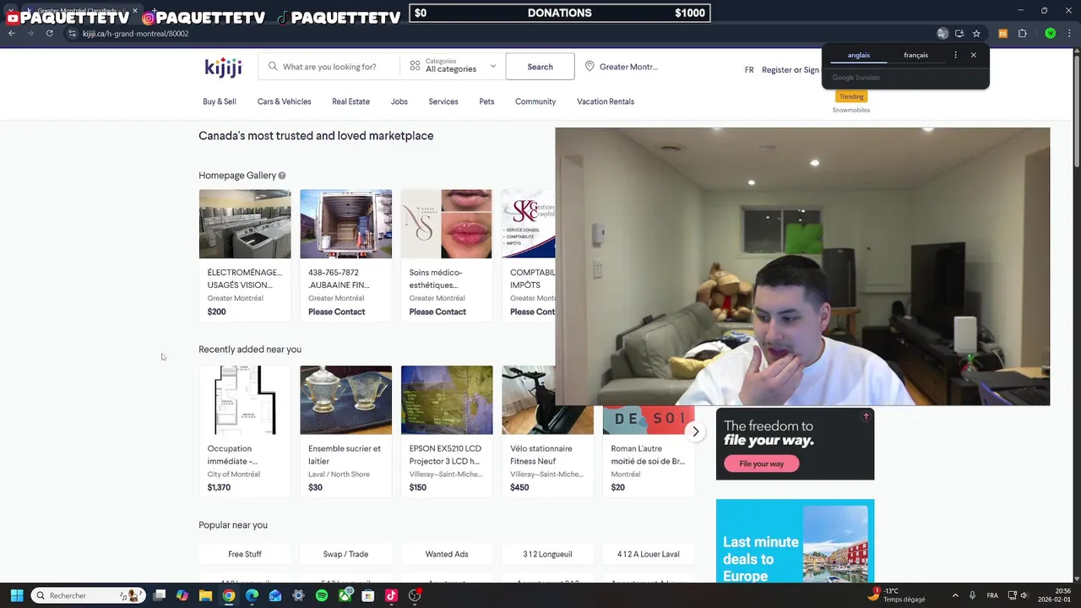Select anglais tab in Translate popup
1081x608 pixels.
tap(859, 55)
